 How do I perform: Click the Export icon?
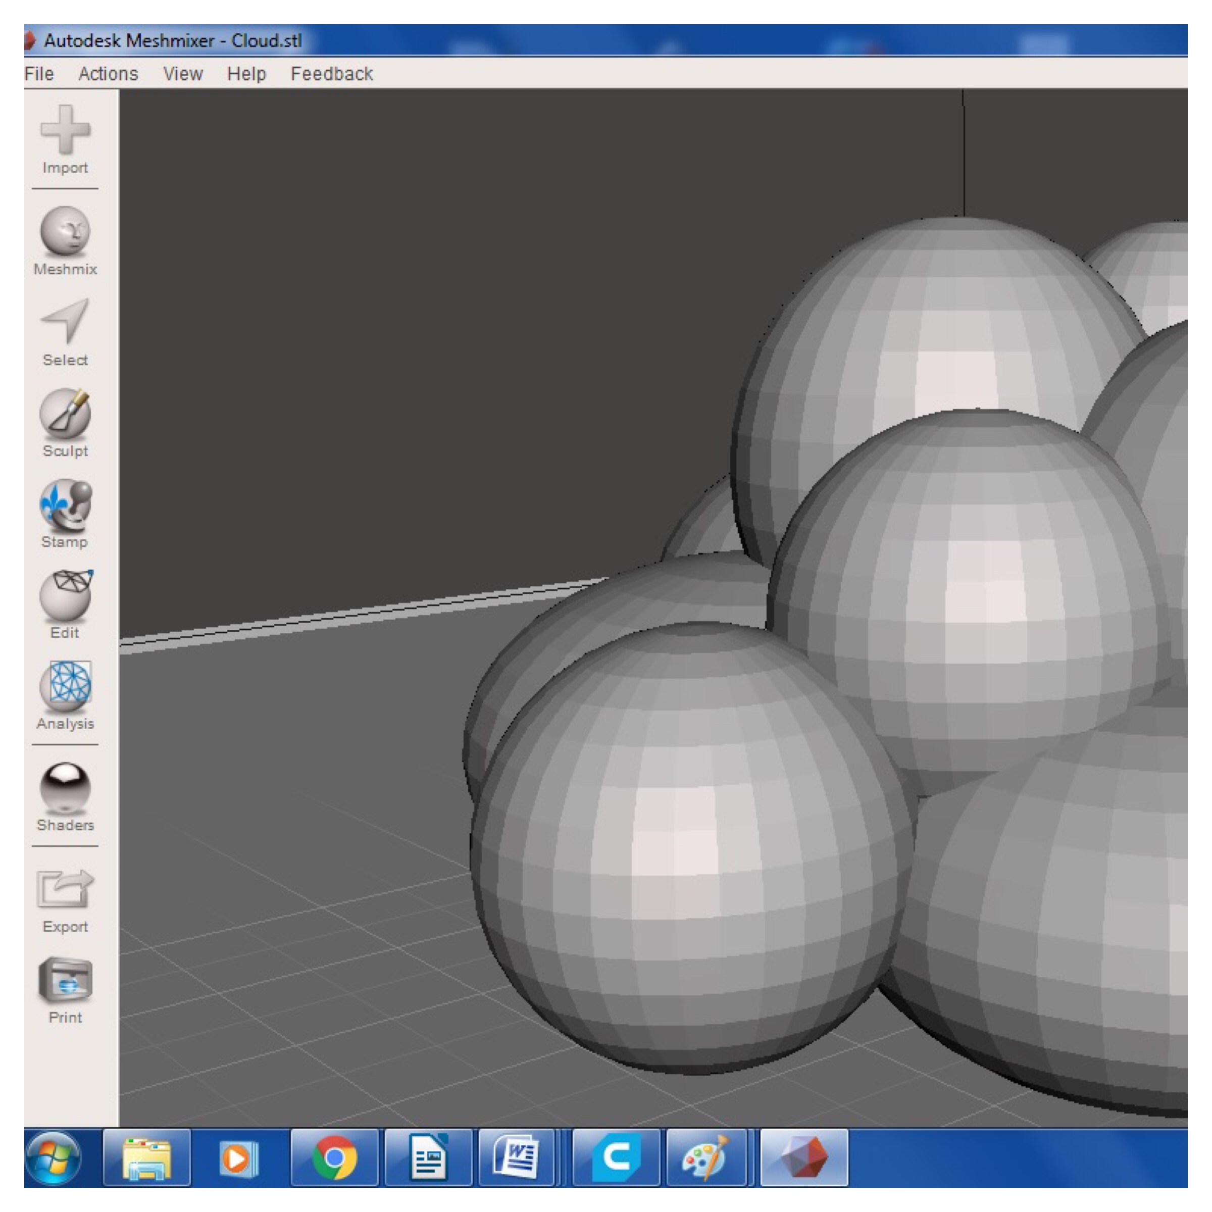click(x=65, y=889)
